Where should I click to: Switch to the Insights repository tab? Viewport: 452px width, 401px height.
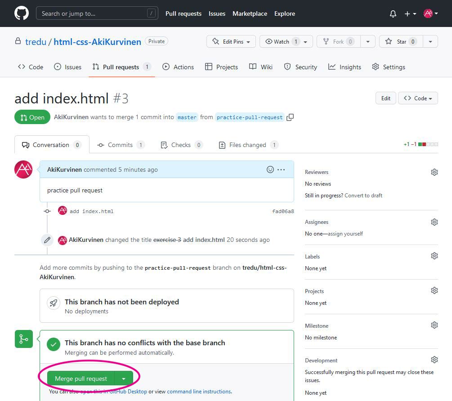click(x=345, y=67)
